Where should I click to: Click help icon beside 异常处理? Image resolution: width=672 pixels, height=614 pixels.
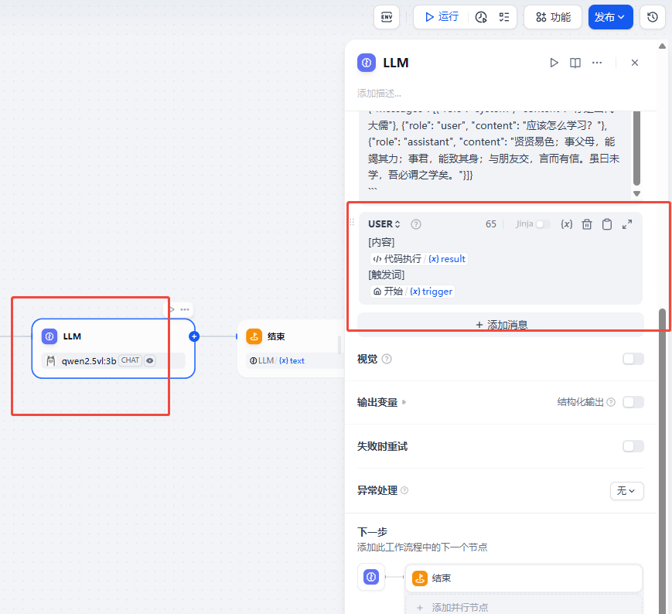tap(404, 490)
